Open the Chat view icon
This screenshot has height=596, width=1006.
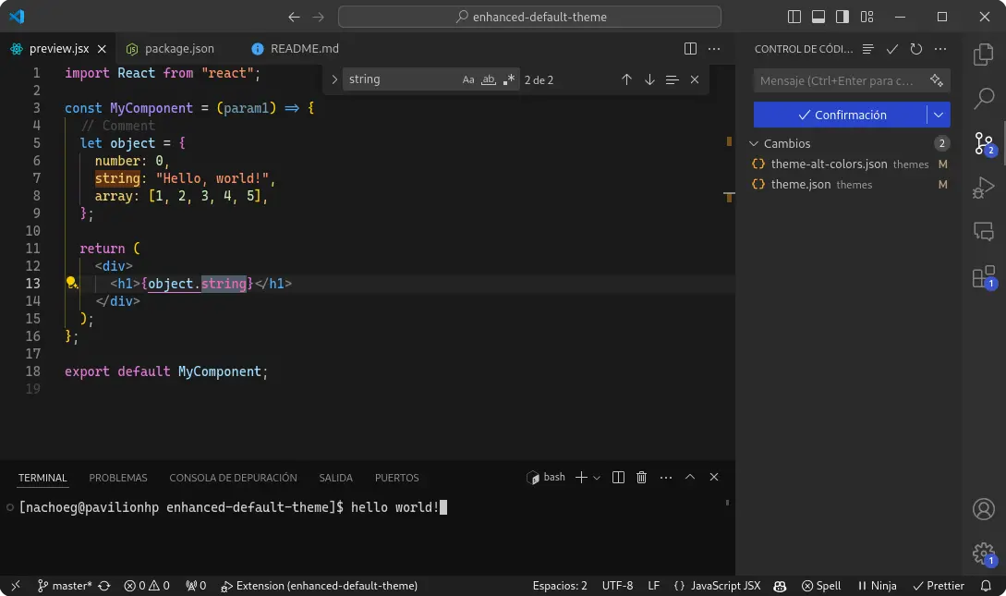[x=983, y=231]
